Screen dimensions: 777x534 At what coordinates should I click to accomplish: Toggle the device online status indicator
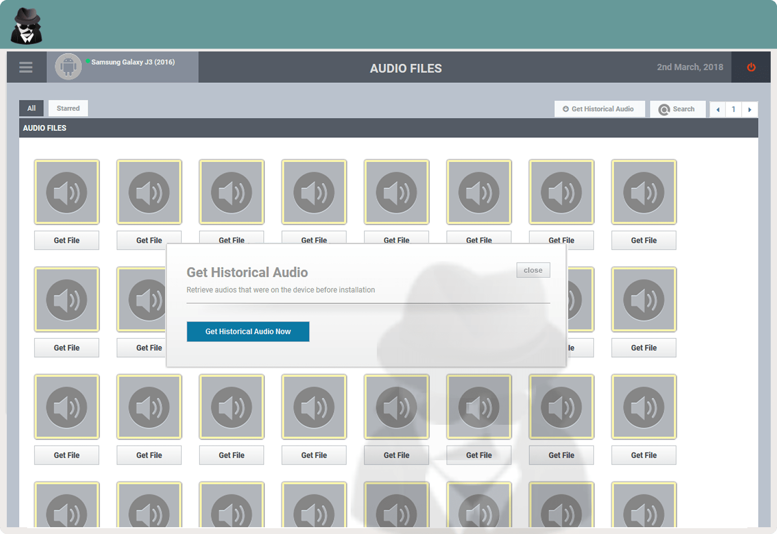tap(88, 61)
